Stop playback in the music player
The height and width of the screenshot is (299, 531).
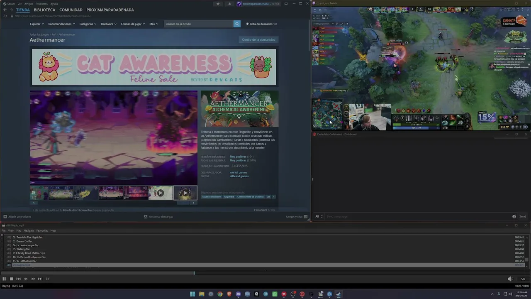pos(11,279)
